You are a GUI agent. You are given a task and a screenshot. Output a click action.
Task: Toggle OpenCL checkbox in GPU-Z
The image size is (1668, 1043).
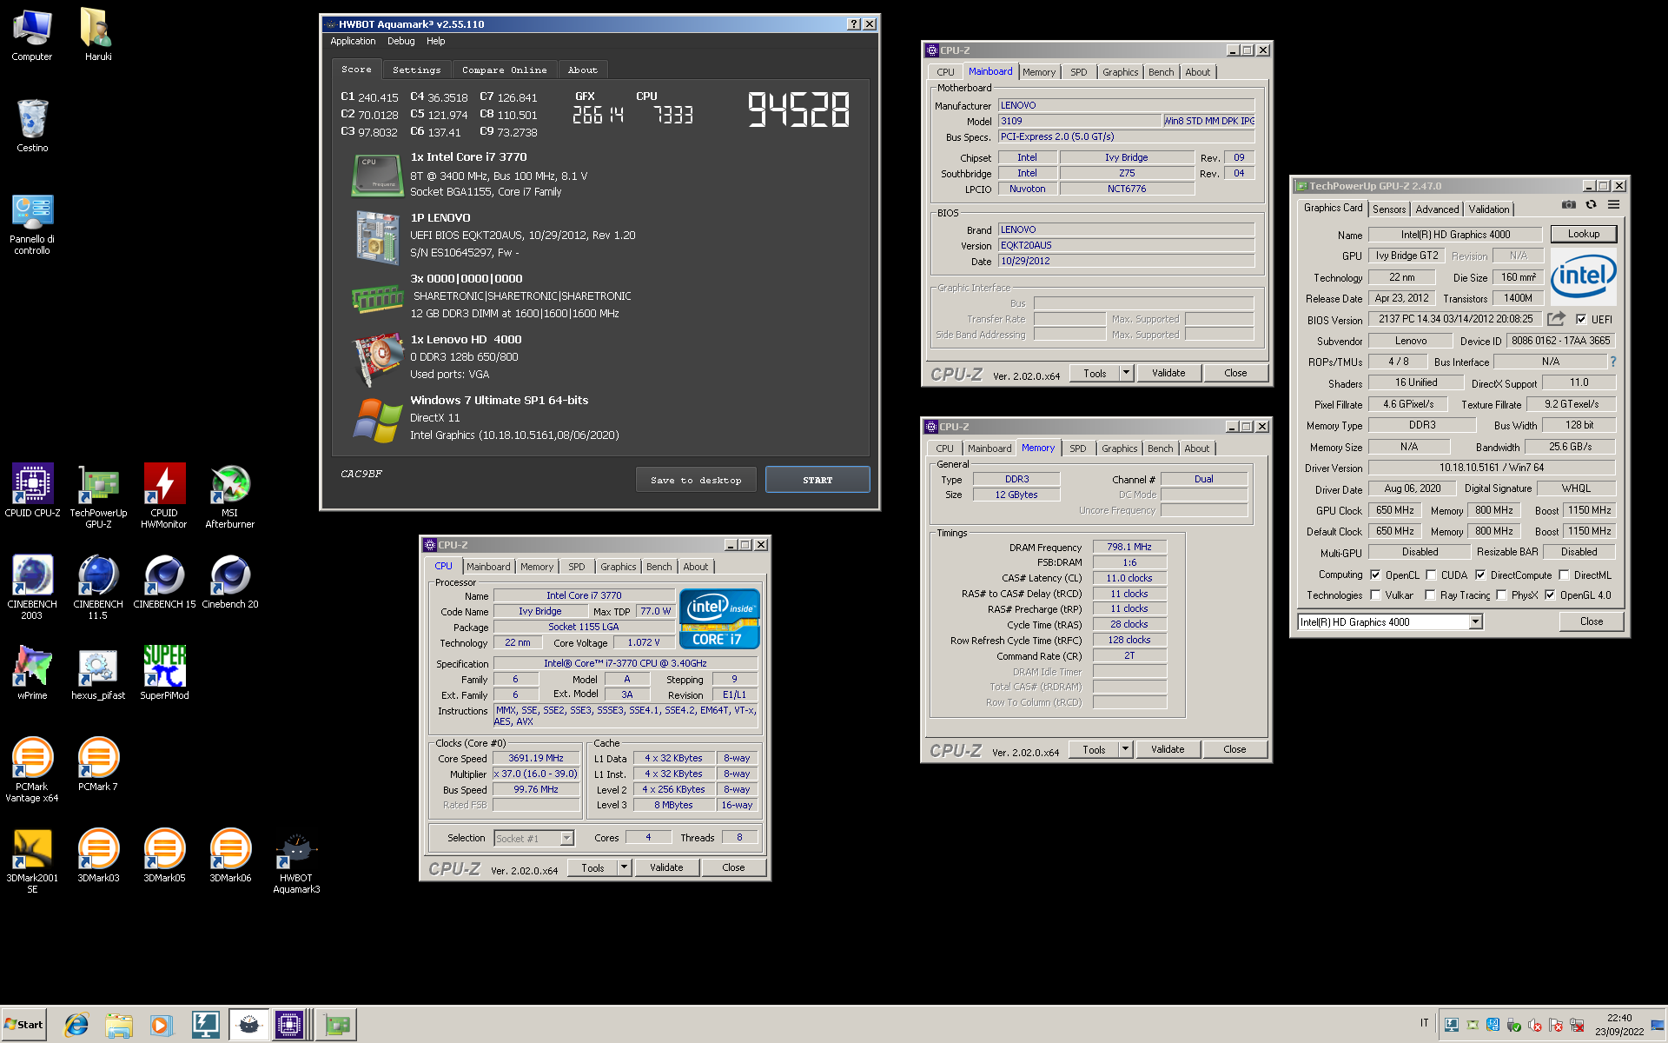[x=1375, y=575]
